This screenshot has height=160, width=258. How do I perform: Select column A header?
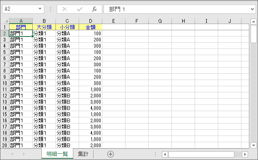[x=21, y=21]
